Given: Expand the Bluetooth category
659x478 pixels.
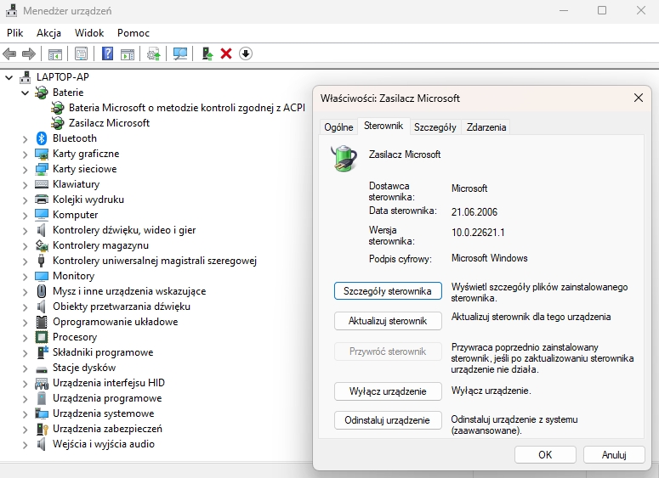Looking at the screenshot, I should point(26,139).
